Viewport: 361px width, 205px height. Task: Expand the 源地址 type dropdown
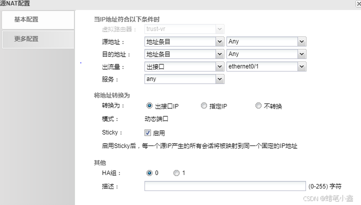(219, 41)
